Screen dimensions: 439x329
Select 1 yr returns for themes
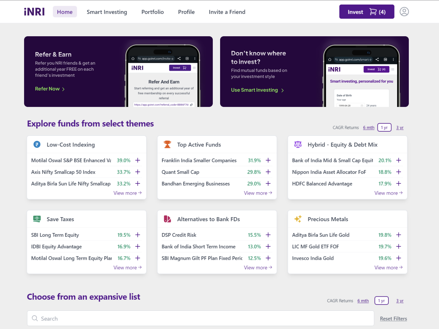[x=384, y=127]
